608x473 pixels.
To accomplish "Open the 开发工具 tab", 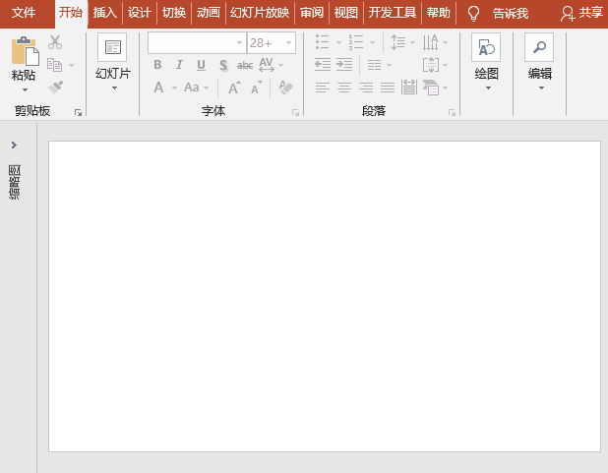I will [x=392, y=13].
